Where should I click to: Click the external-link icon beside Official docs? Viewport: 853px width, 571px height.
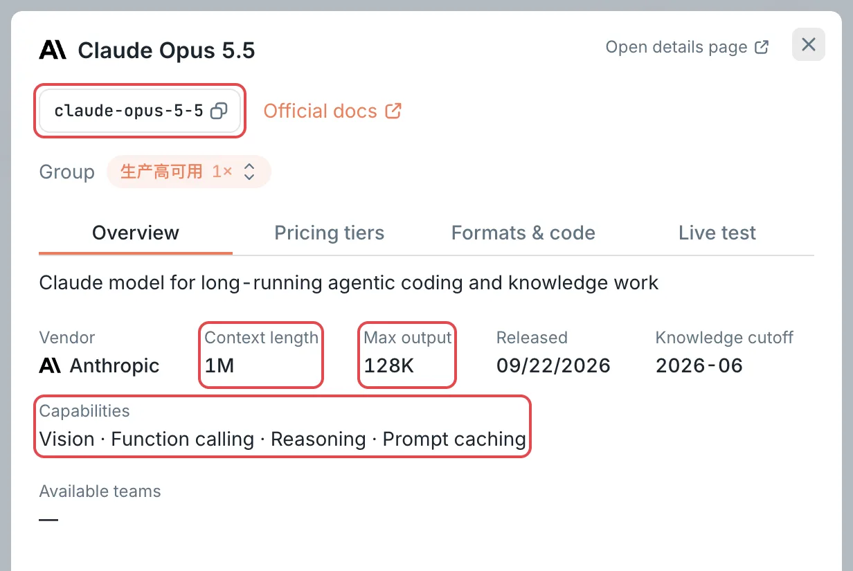393,111
